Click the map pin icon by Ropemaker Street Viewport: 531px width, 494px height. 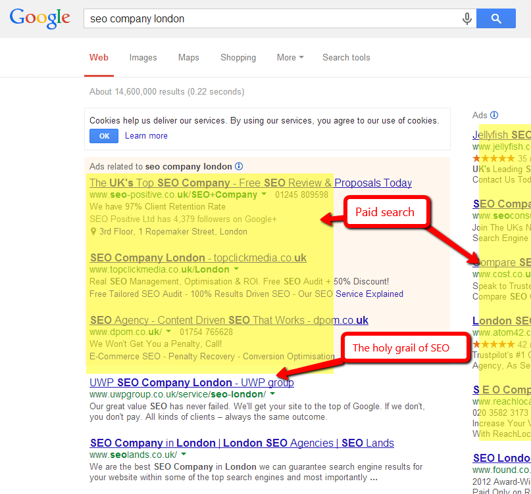[93, 232]
